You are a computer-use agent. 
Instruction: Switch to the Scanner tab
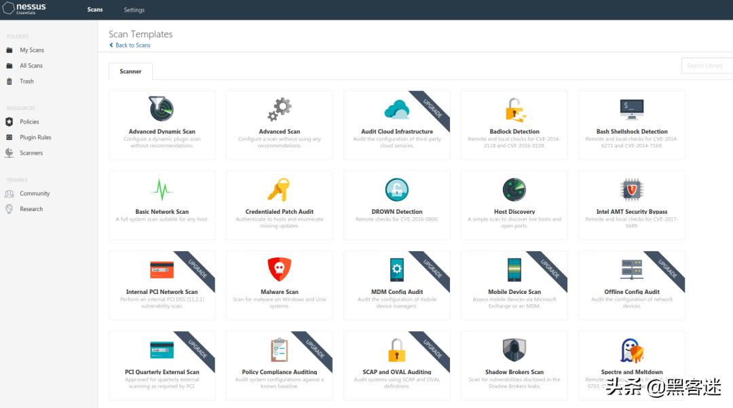pos(130,71)
